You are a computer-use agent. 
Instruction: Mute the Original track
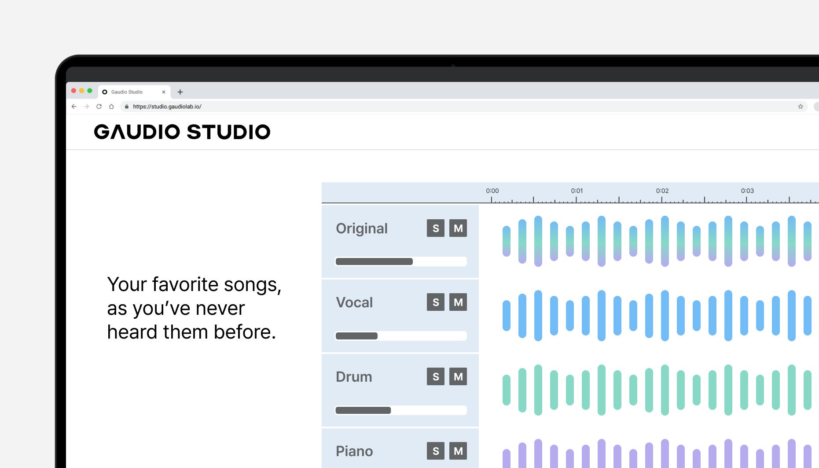tap(458, 228)
